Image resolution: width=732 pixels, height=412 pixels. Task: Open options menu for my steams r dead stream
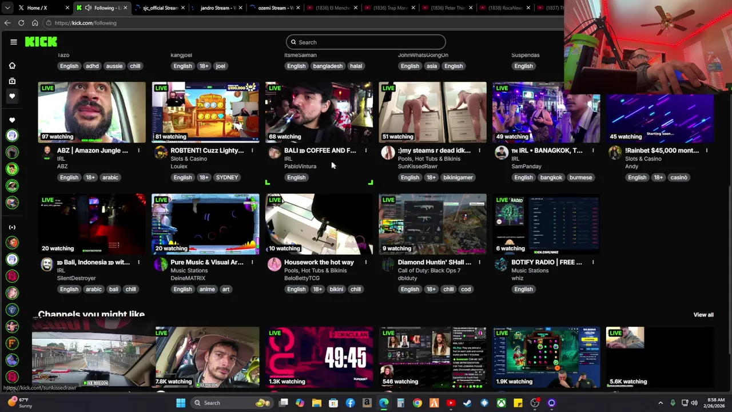pyautogui.click(x=479, y=150)
